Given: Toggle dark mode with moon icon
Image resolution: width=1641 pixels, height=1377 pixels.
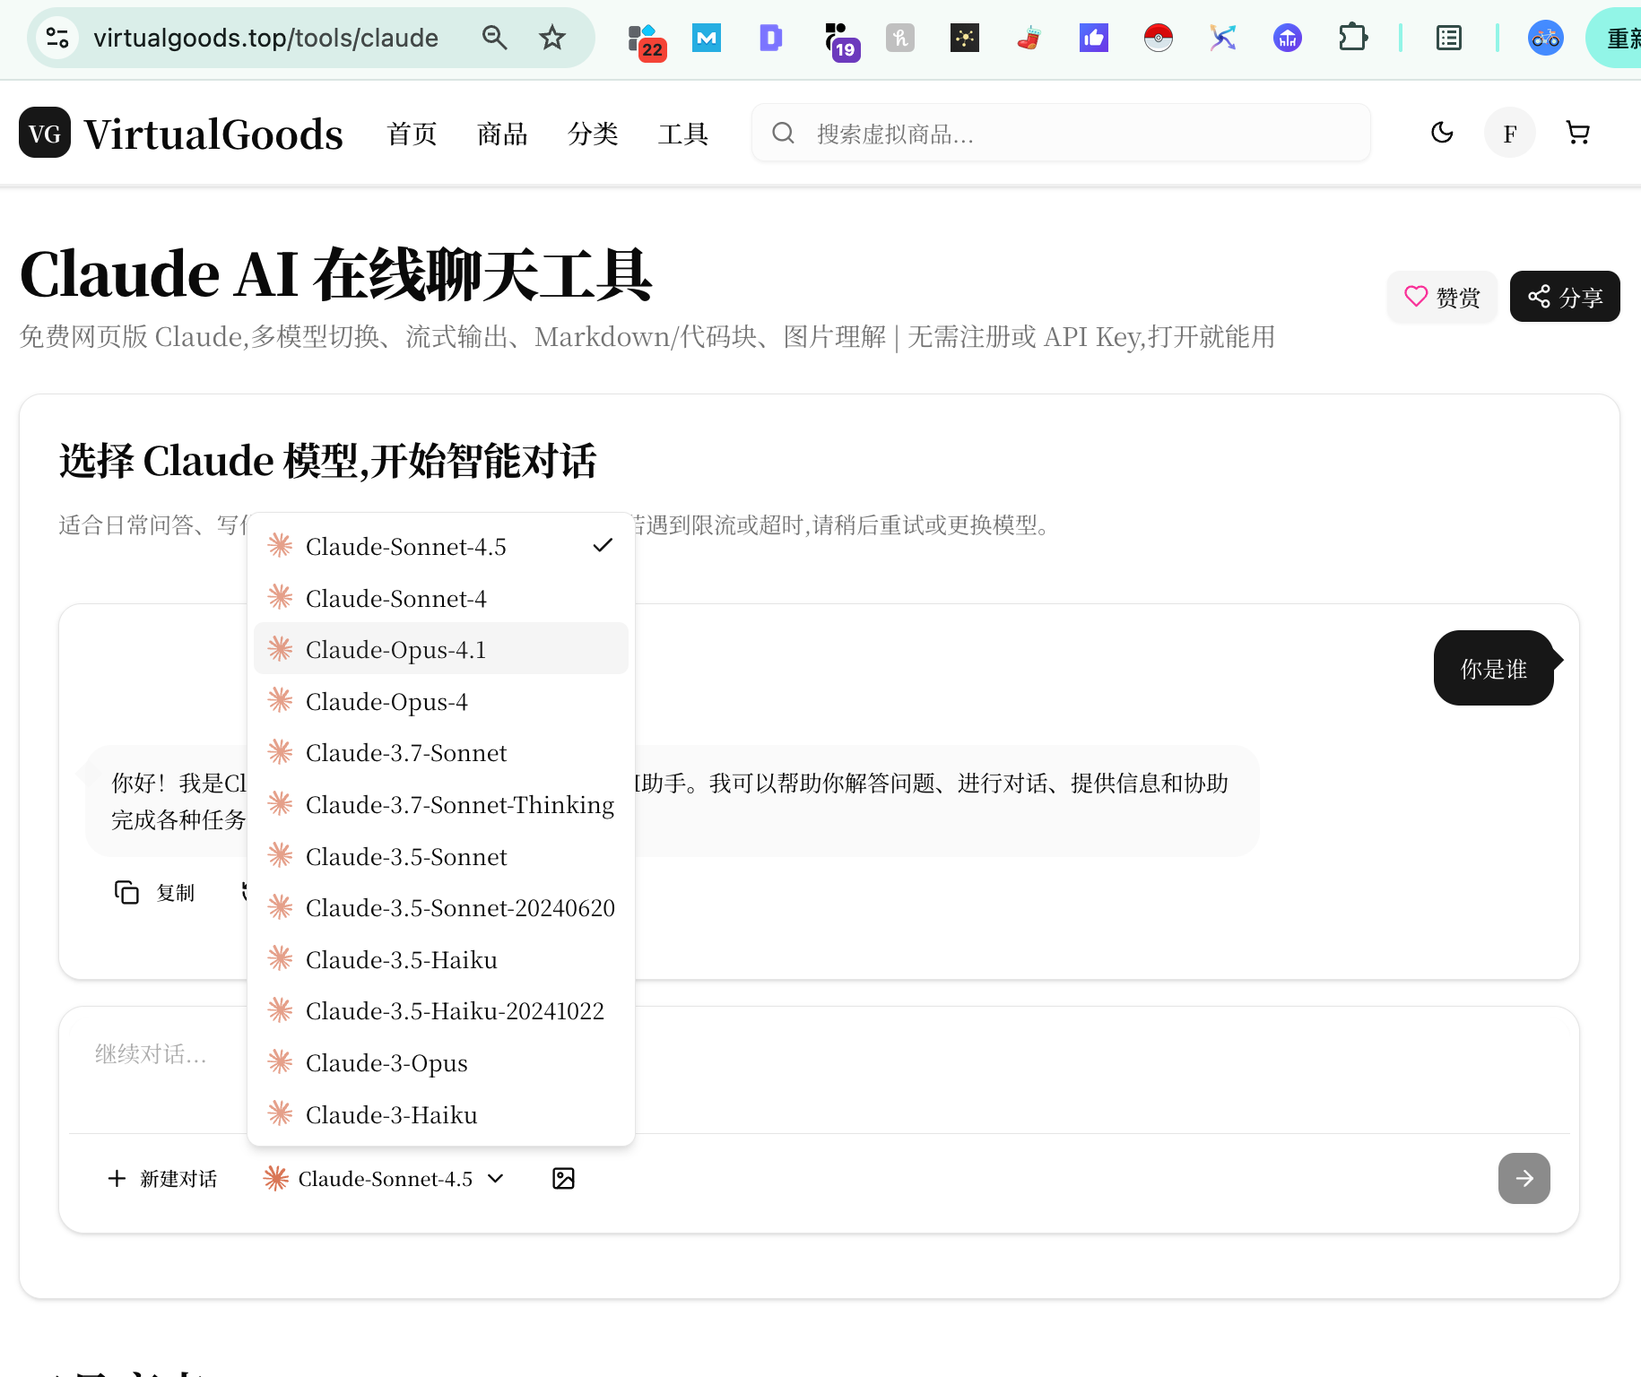Looking at the screenshot, I should tap(1442, 133).
